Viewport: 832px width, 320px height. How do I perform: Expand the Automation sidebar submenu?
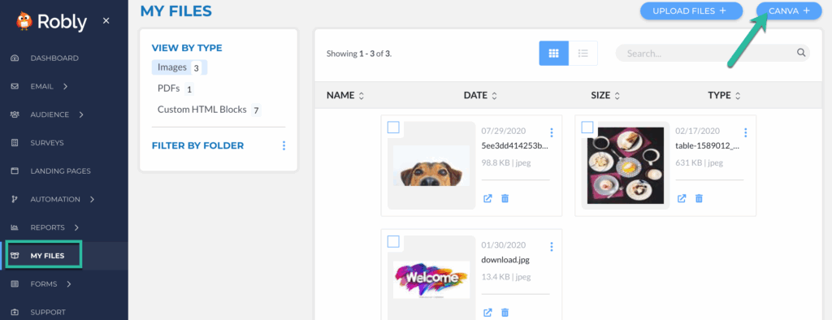[x=93, y=200]
